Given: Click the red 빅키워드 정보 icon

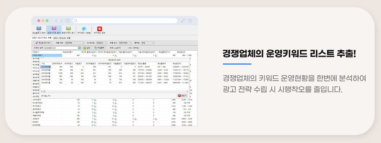Looking at the screenshot, I should click(99, 30).
